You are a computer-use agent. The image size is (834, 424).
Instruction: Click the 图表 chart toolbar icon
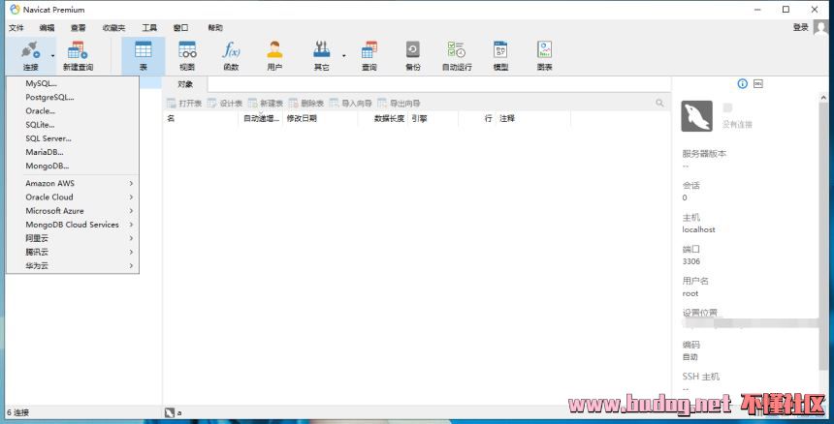[x=544, y=50]
